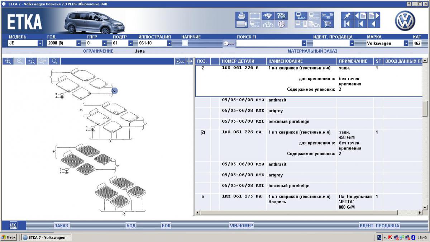This screenshot has width=430, height=242.
Task: Open the parts list icon below the printer
Action: (242, 24)
